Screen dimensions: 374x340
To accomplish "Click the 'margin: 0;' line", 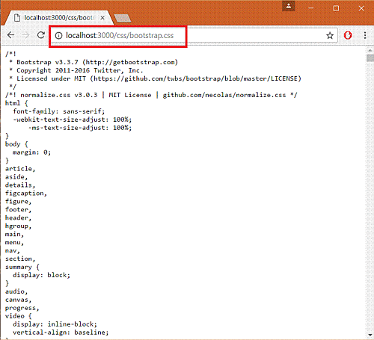I will [31, 152].
